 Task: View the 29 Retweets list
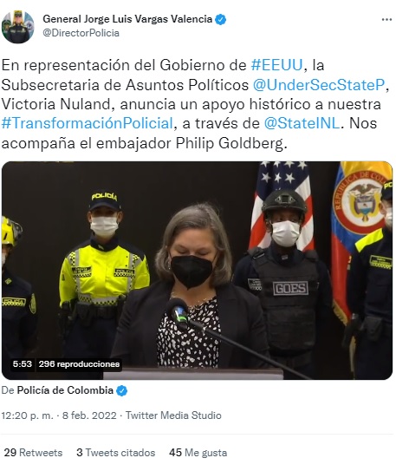33,453
